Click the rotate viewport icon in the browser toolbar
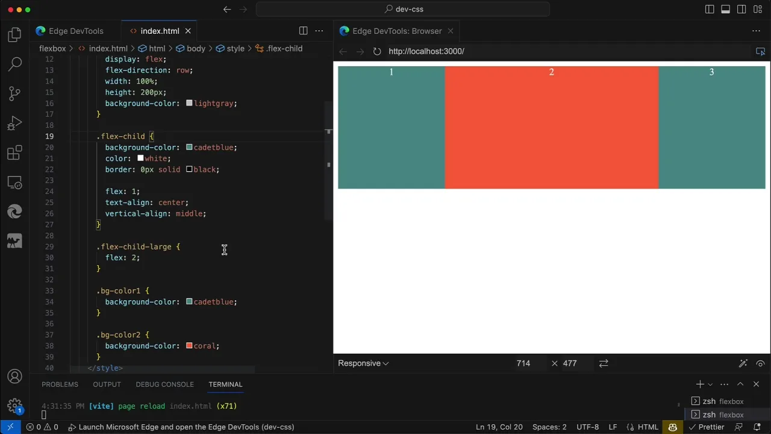Image resolution: width=771 pixels, height=434 pixels. pos(604,363)
